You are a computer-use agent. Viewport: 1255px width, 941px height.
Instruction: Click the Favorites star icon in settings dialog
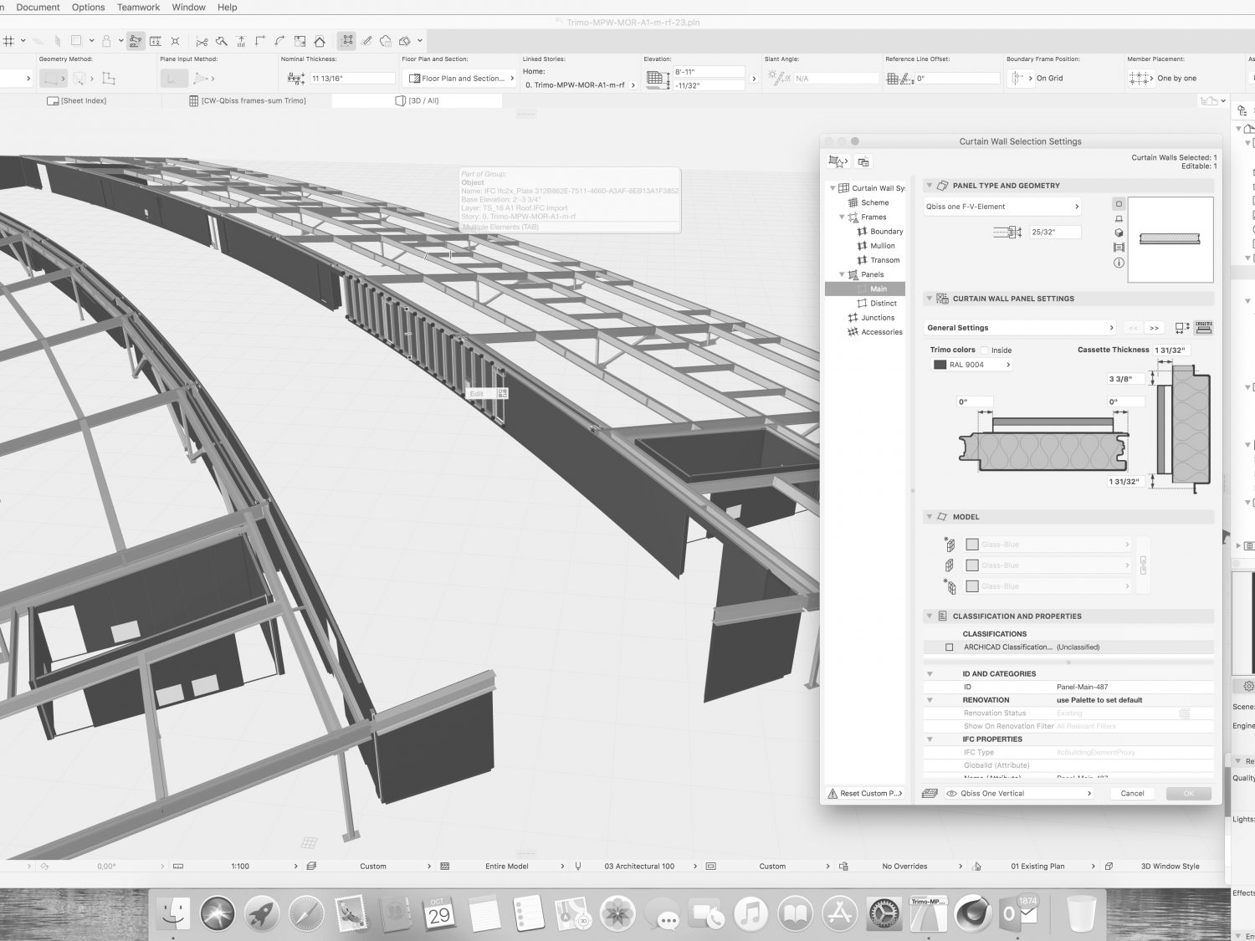pos(837,161)
